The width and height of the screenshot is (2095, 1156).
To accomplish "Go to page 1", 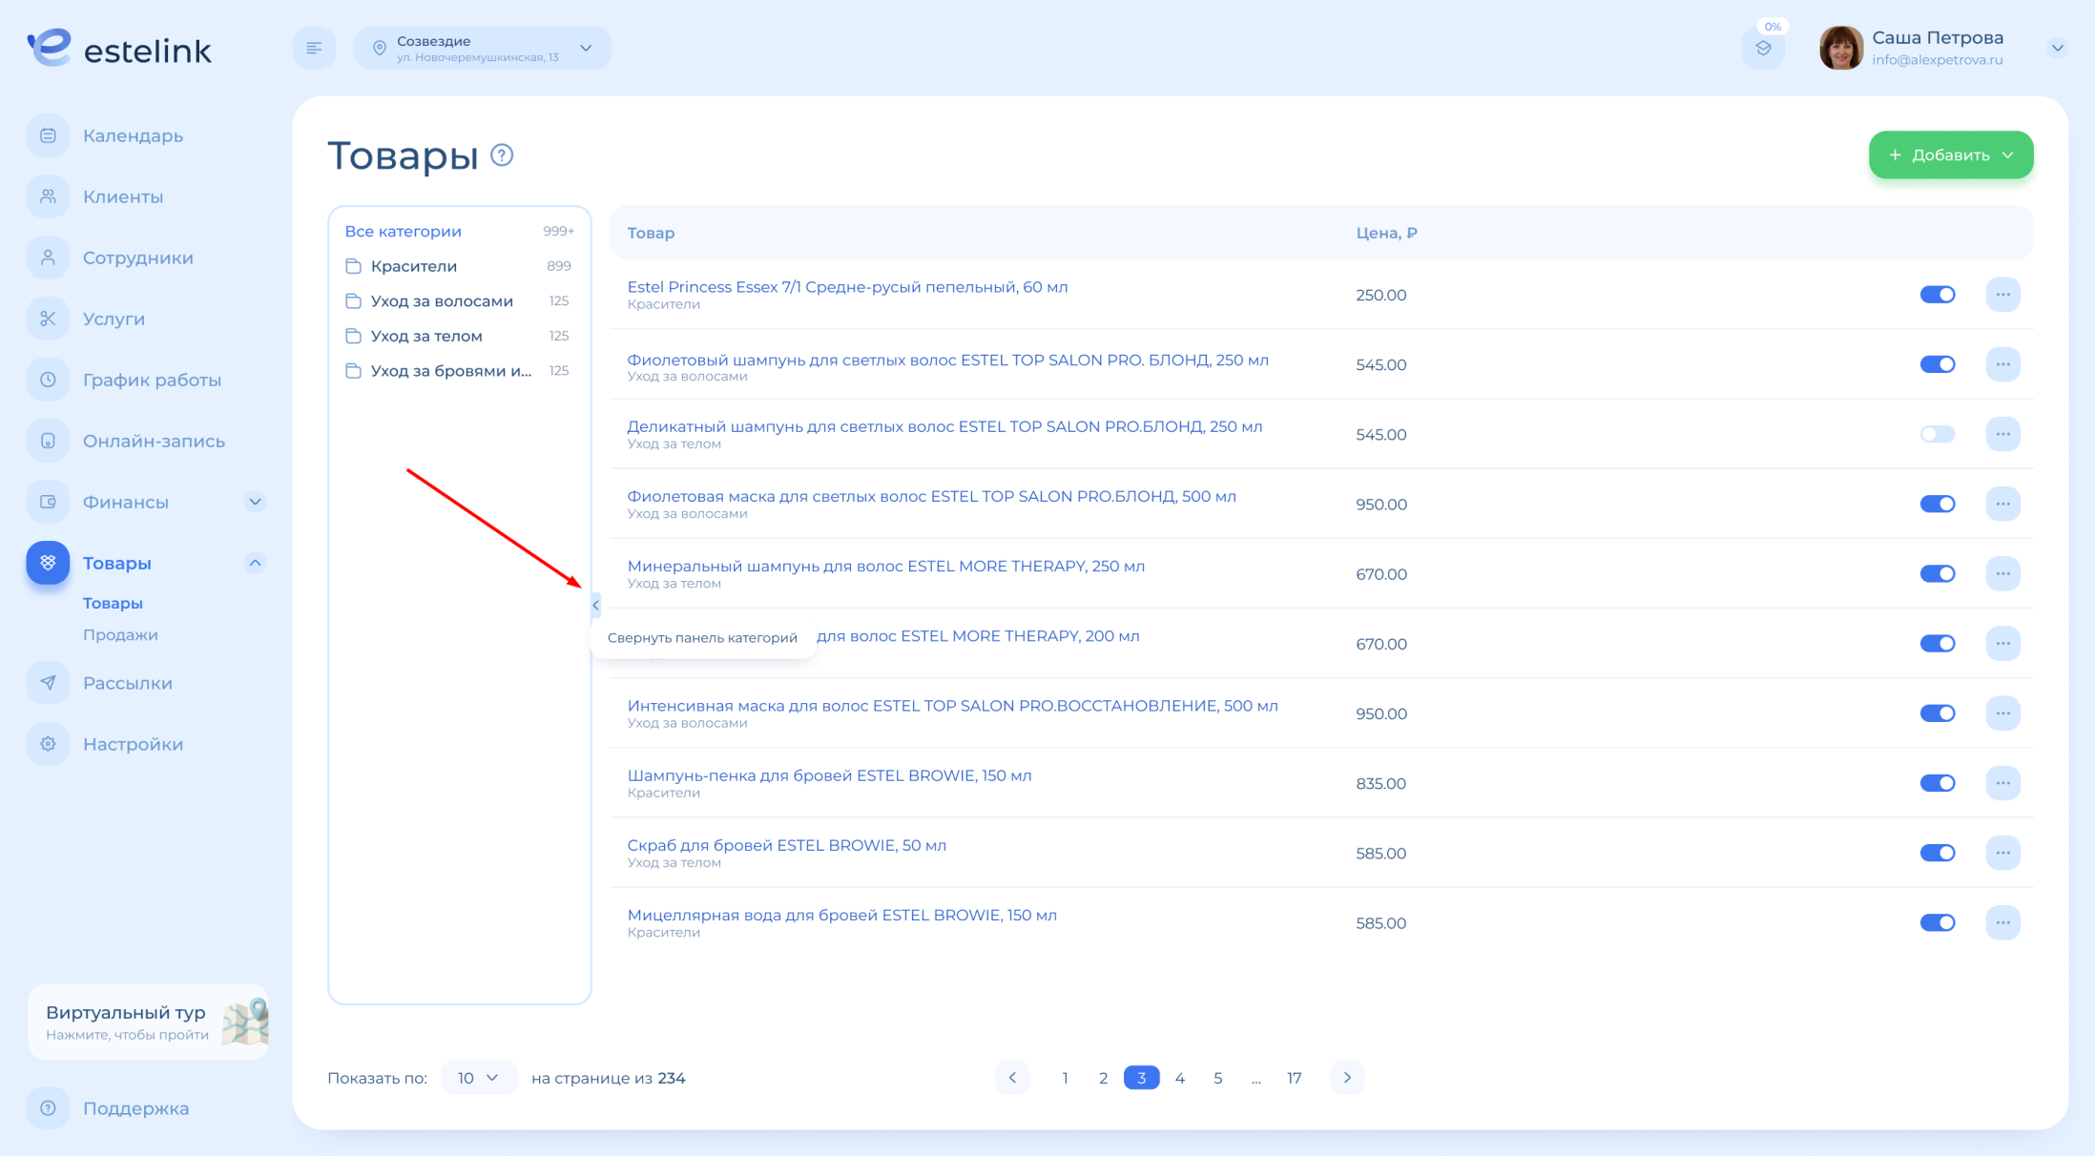I will click(x=1065, y=1078).
